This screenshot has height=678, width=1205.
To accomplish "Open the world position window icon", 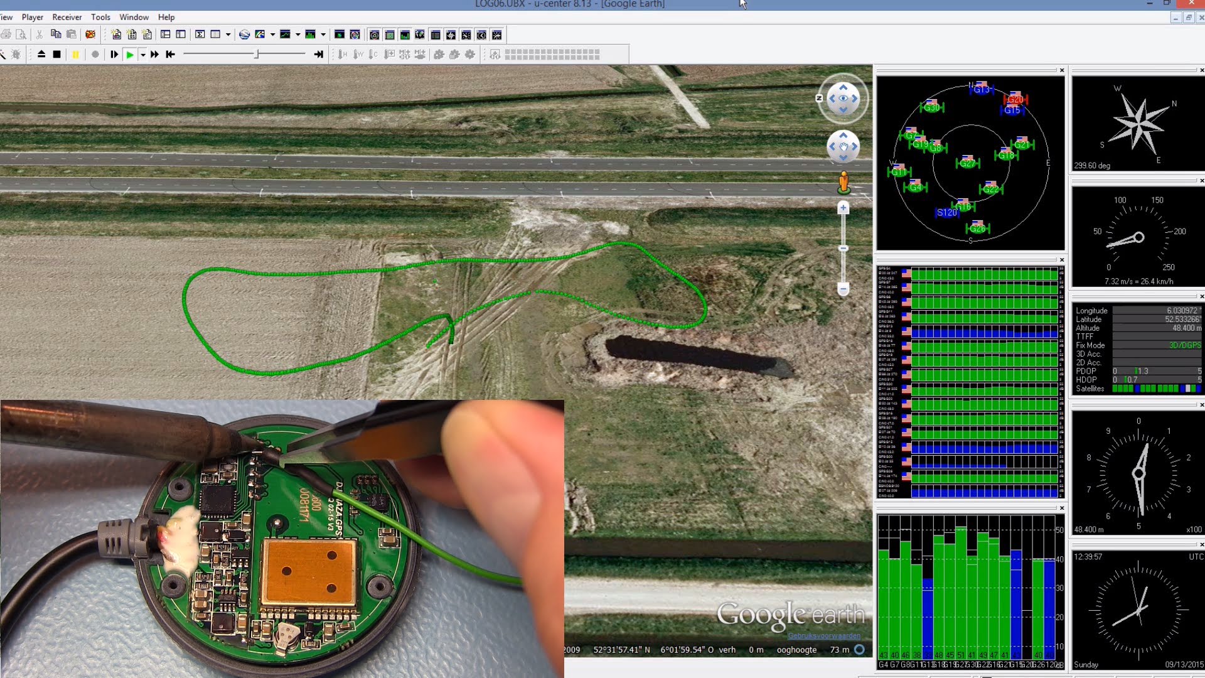I will 420,35.
